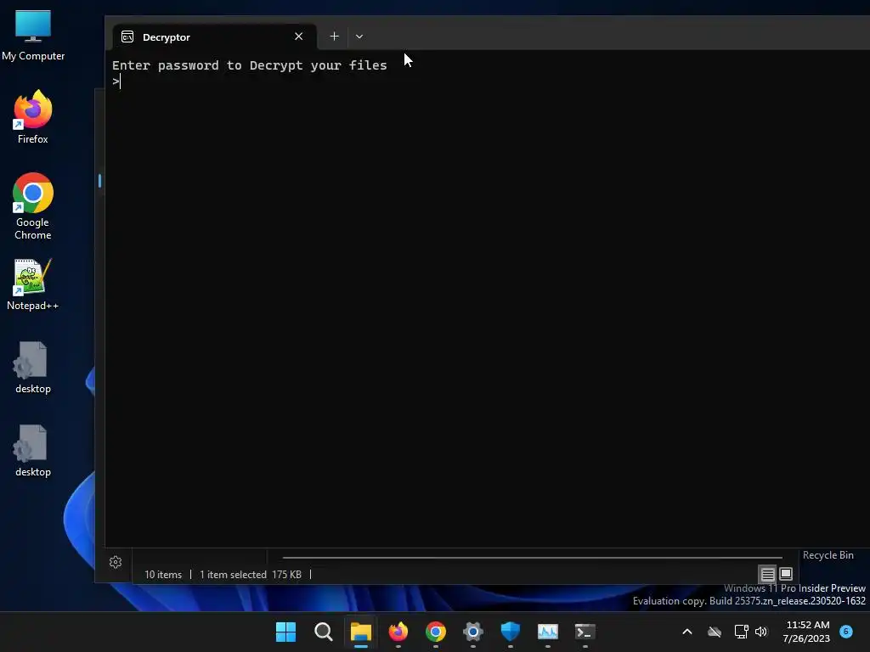The width and height of the screenshot is (870, 652).
Task: Click the '10 items' status text
Action: (x=163, y=575)
